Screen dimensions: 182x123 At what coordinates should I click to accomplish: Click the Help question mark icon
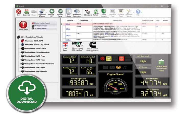tap(138, 12)
